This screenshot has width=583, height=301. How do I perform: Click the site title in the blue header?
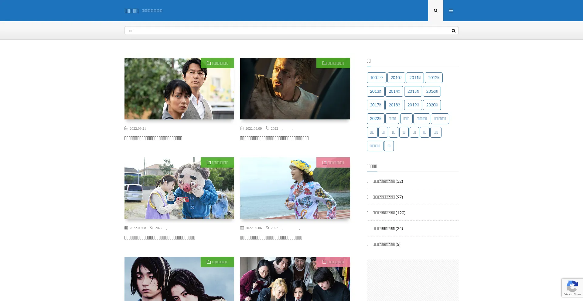coord(131,11)
